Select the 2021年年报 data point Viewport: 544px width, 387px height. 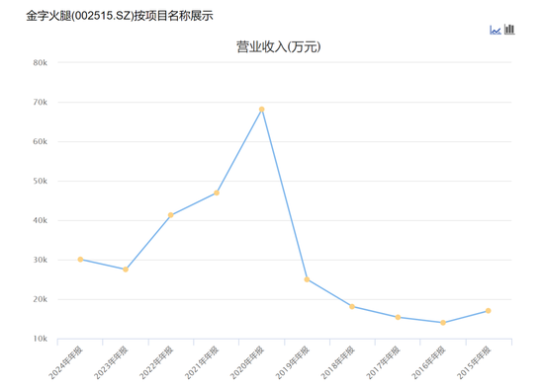217,193
